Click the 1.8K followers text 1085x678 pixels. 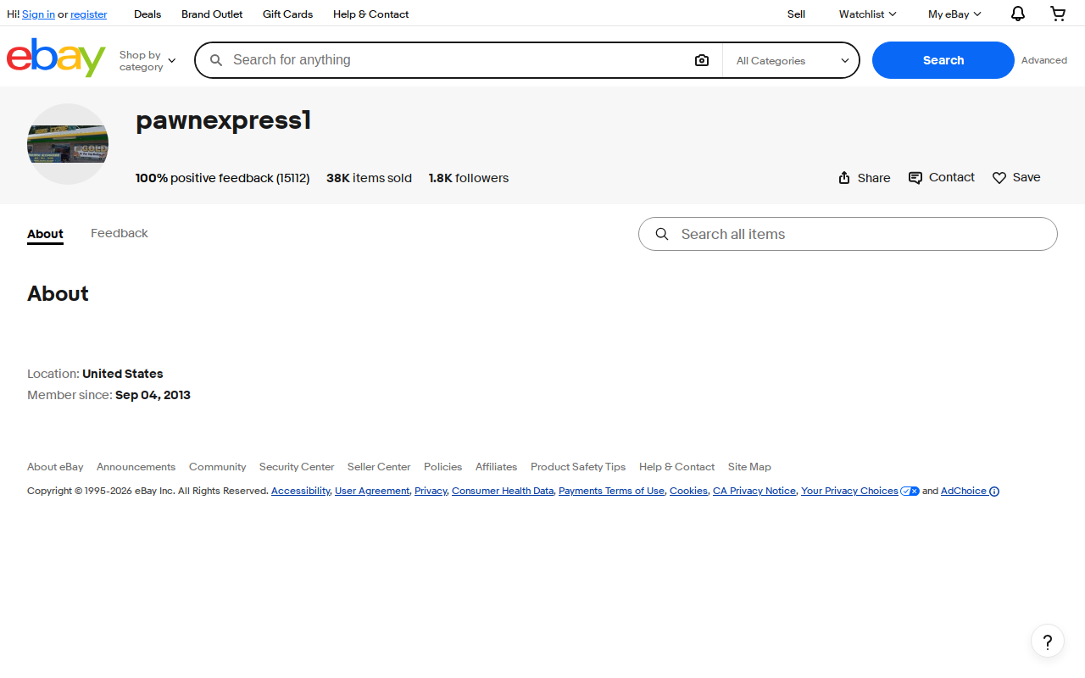coord(469,178)
